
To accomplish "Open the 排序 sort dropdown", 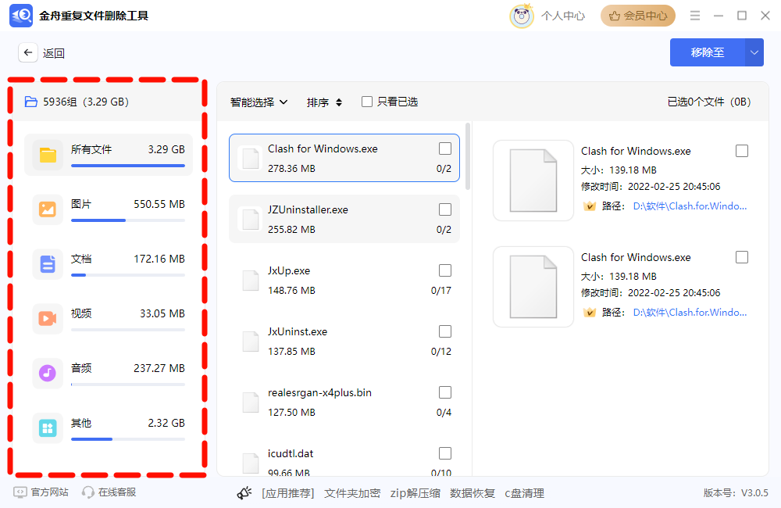I will 324,102.
